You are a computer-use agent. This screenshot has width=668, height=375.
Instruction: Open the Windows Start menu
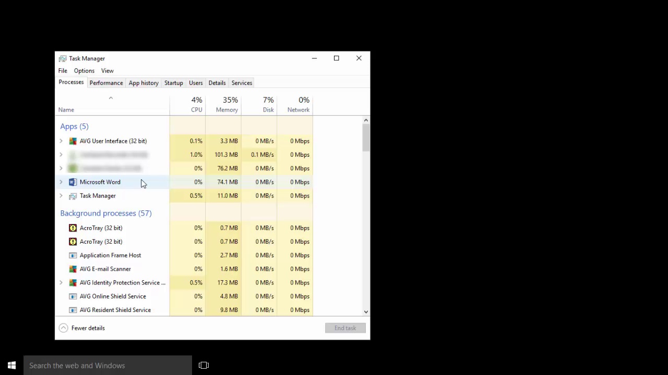click(11, 366)
